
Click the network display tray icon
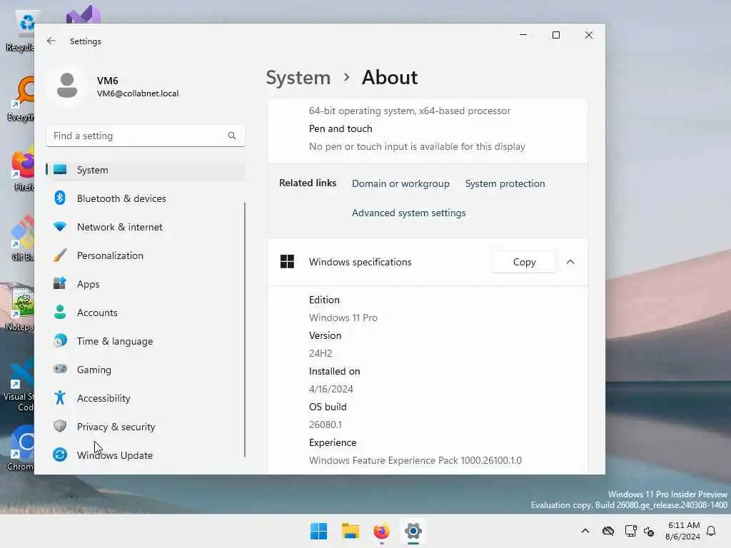click(x=630, y=531)
